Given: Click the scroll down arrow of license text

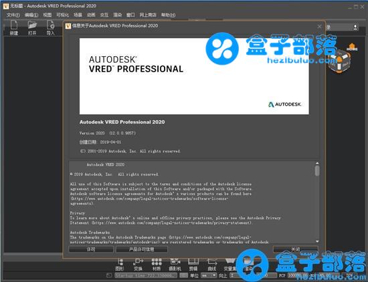Looking at the screenshot, I should (317, 241).
